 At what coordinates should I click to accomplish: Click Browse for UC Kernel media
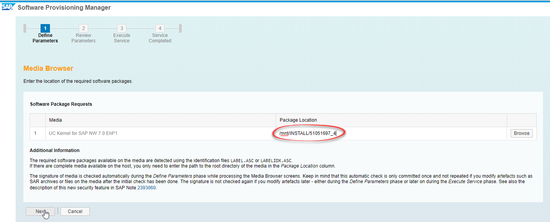click(x=522, y=133)
